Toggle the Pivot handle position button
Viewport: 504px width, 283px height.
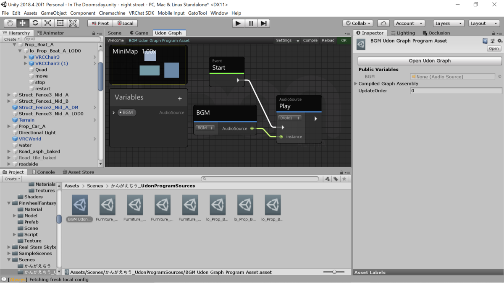[100, 23]
